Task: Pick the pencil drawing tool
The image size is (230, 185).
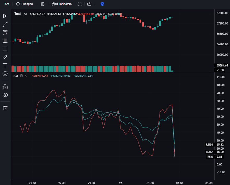Action: pos(5,57)
